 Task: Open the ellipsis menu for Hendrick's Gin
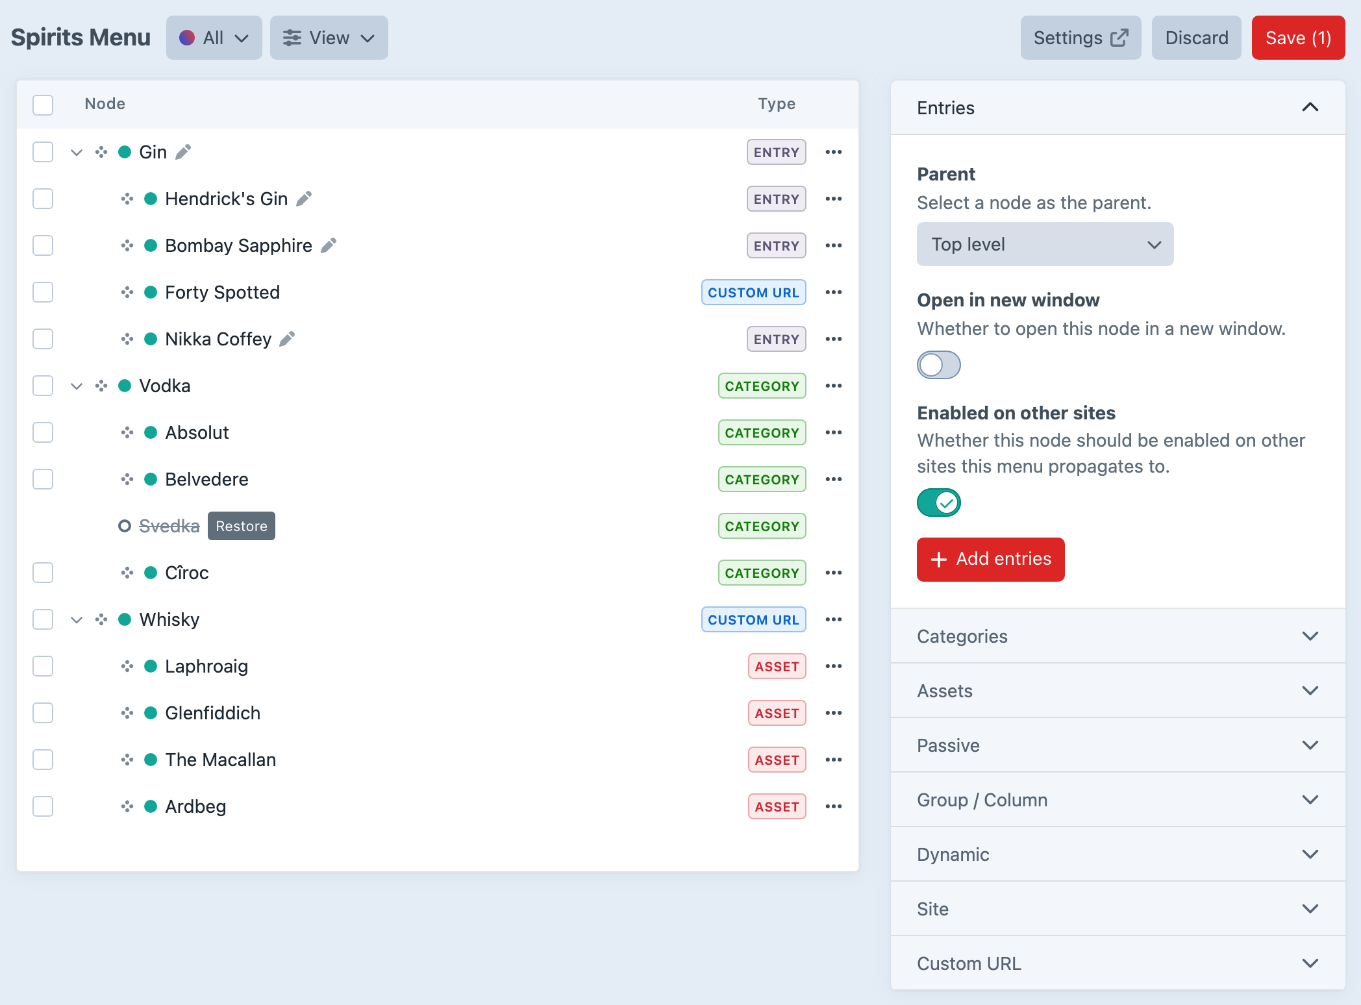(834, 199)
